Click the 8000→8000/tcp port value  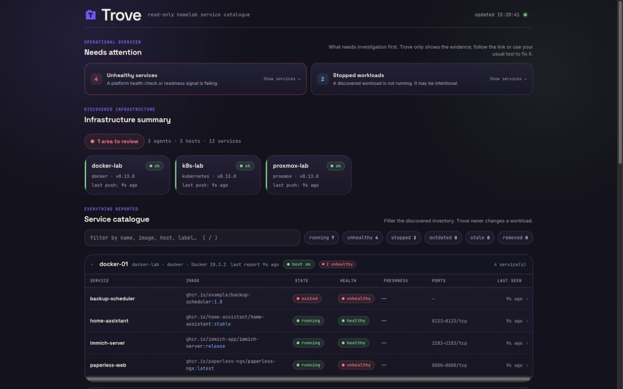click(449, 365)
